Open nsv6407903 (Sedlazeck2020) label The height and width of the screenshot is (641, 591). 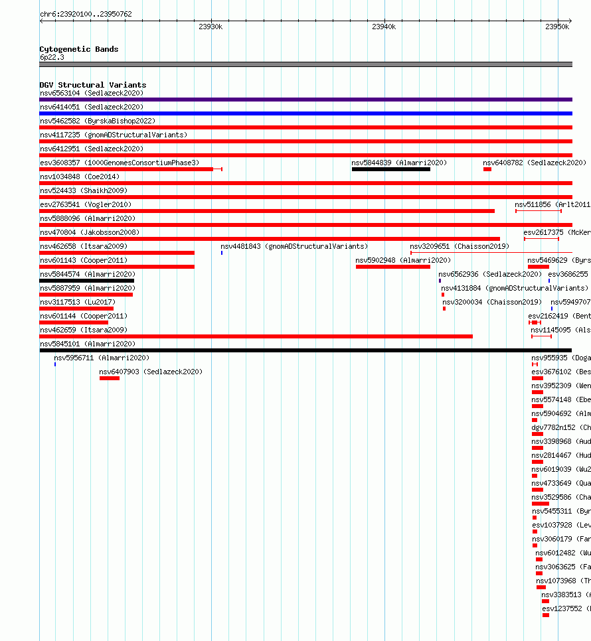click(151, 372)
